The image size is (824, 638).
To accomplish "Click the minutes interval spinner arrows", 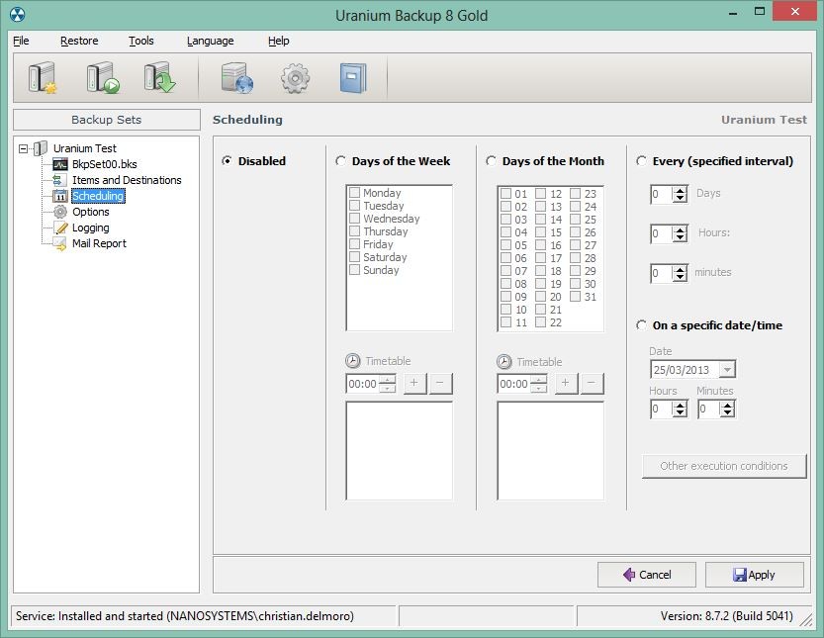I will click(680, 273).
